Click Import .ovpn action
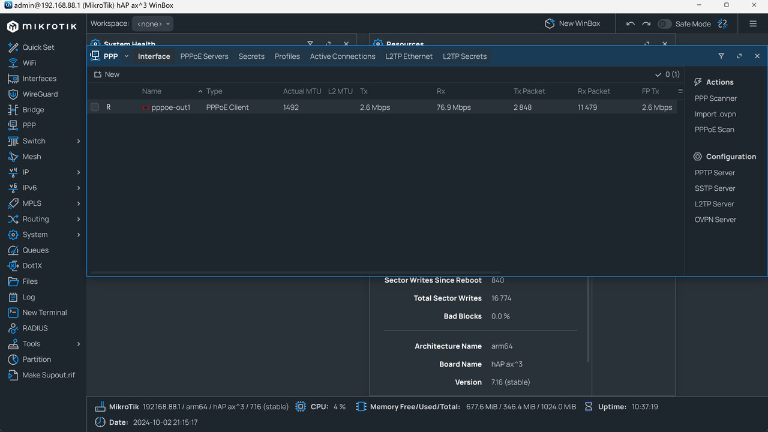This screenshot has height=432, width=768. coord(715,114)
